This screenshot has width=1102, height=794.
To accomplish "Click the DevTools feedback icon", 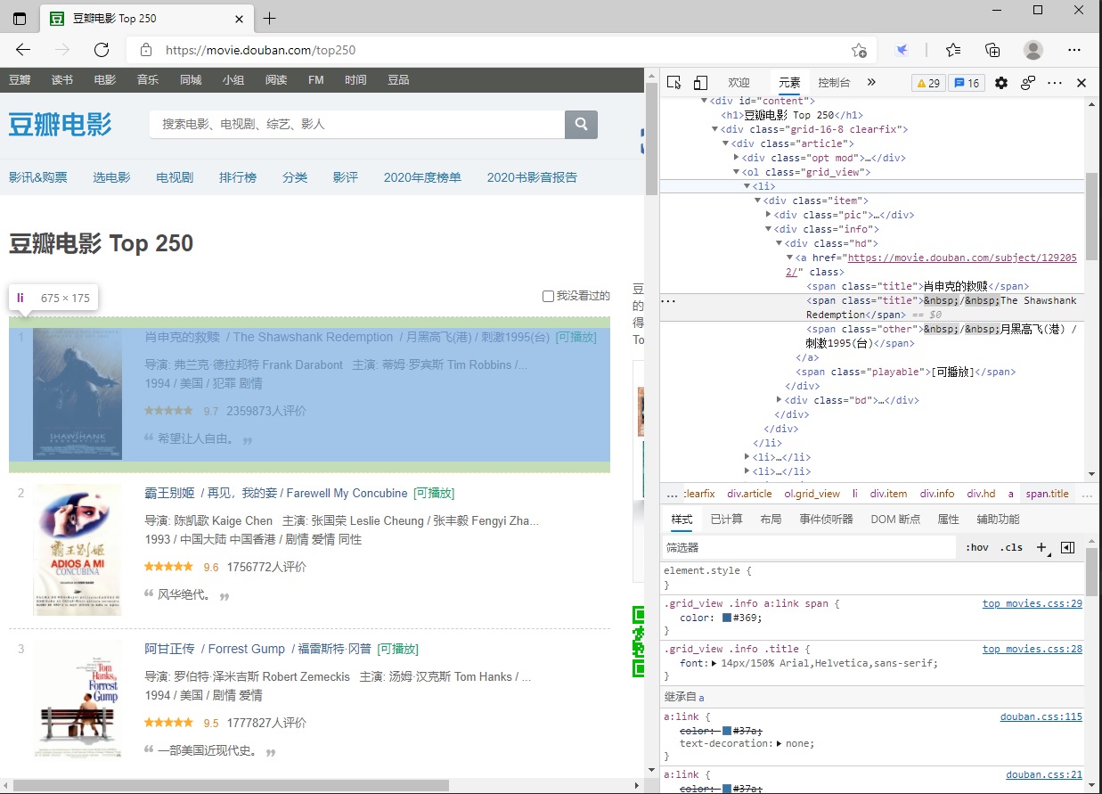I will [1028, 83].
